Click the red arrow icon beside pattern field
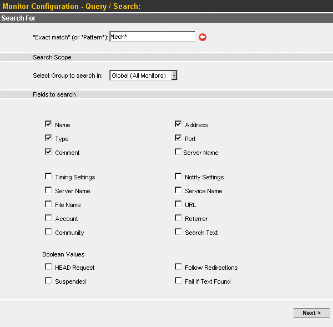This screenshot has width=333, height=327. click(203, 37)
